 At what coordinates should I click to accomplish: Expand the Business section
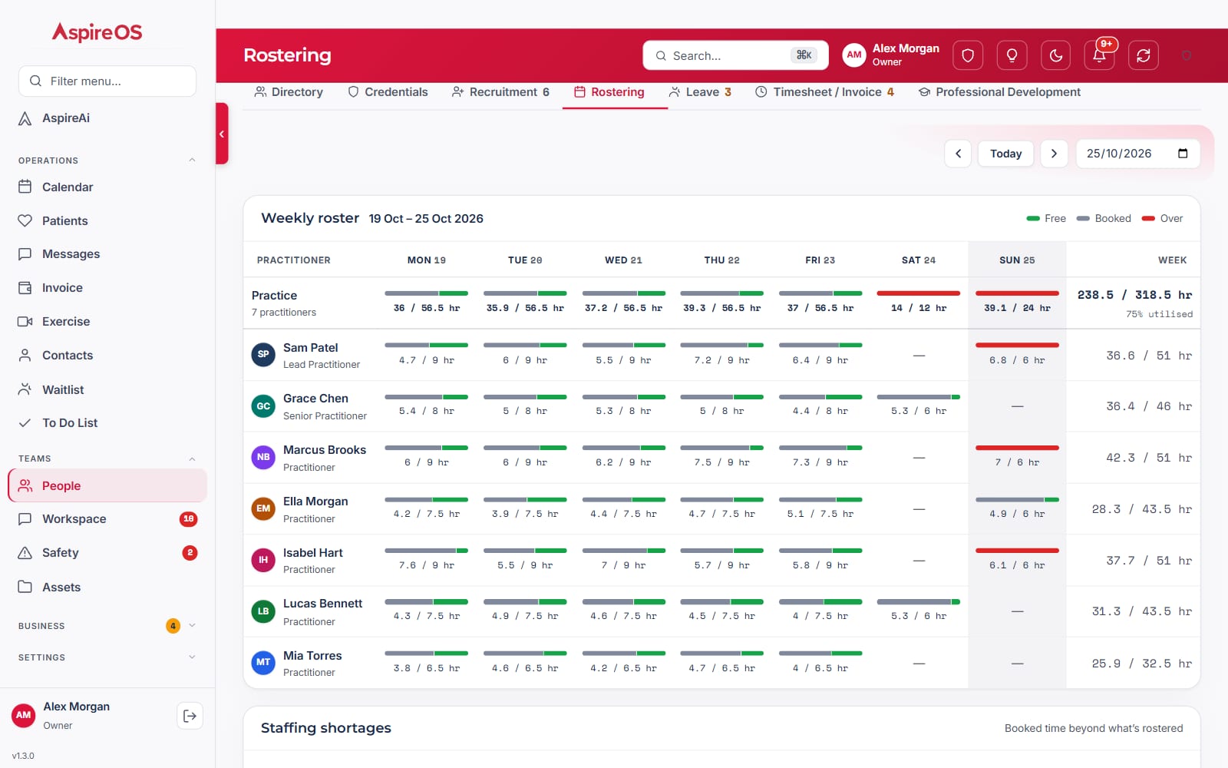coord(192,626)
